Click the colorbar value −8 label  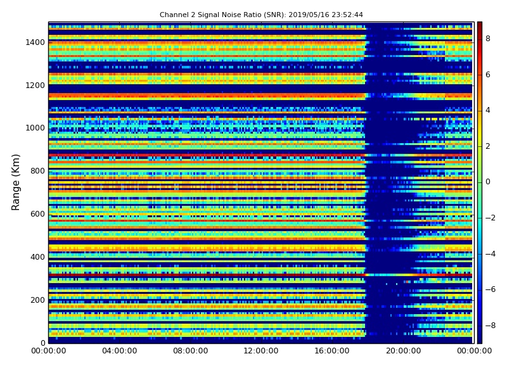pos(491,326)
